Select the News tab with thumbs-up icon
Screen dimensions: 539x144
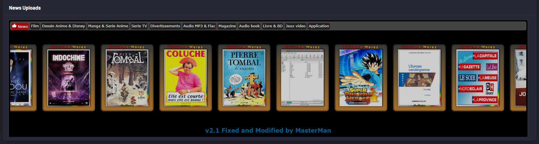click(20, 26)
